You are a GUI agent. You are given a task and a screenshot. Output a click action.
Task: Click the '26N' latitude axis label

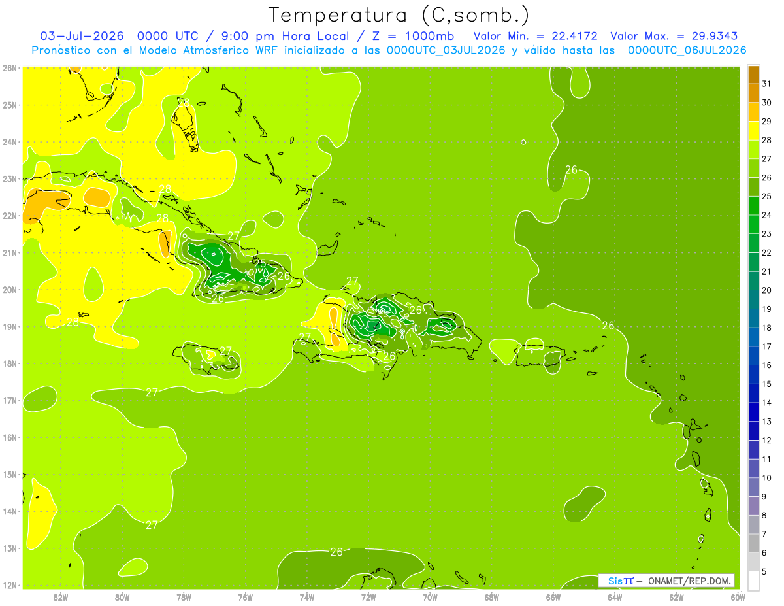(x=10, y=67)
